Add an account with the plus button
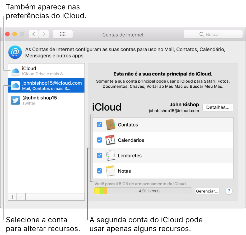The width and height of the screenshot is (246, 235). tap(12, 197)
